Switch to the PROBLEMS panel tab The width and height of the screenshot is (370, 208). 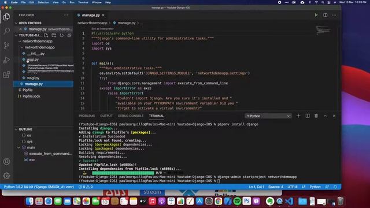coord(87,116)
